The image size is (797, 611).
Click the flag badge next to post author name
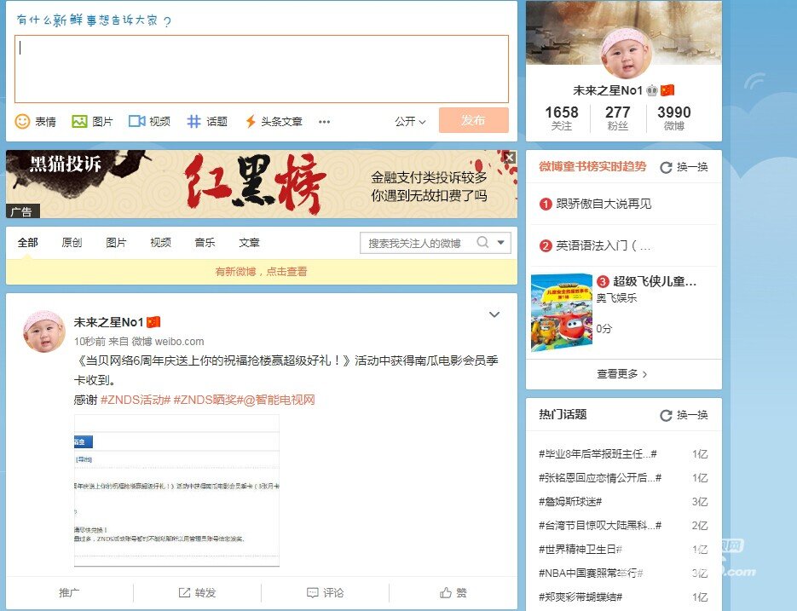point(153,322)
